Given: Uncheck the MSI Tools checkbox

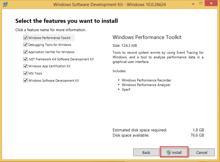Looking at the screenshot, I should pos(25,73).
